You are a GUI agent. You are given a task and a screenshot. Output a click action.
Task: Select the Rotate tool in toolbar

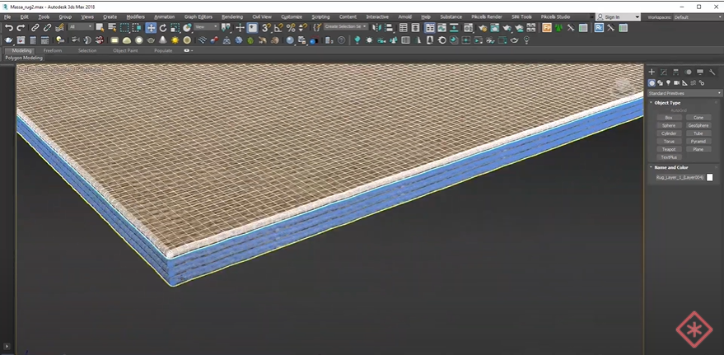pos(163,28)
